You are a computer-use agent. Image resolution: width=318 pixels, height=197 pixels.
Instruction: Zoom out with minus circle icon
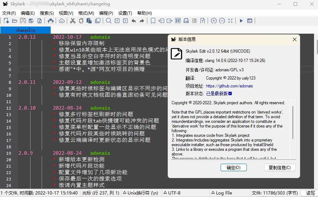pyautogui.click(x=222, y=21)
